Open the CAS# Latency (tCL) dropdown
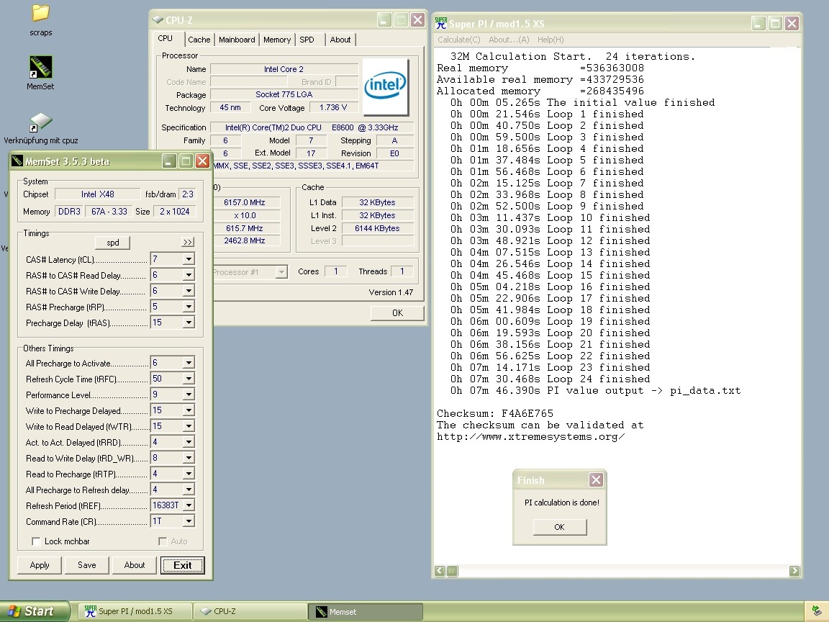 click(x=189, y=259)
